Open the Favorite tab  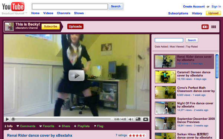[47, 126]
